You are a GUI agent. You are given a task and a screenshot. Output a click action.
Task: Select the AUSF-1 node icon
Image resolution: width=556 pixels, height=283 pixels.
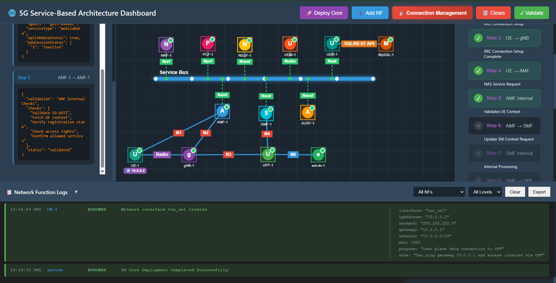[x=307, y=113]
